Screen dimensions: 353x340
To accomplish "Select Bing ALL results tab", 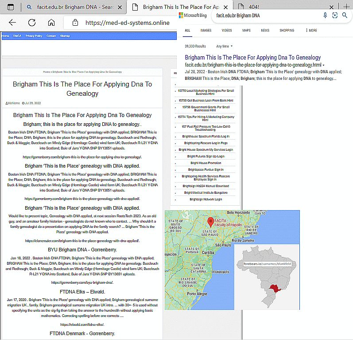I will pyautogui.click(x=187, y=30).
